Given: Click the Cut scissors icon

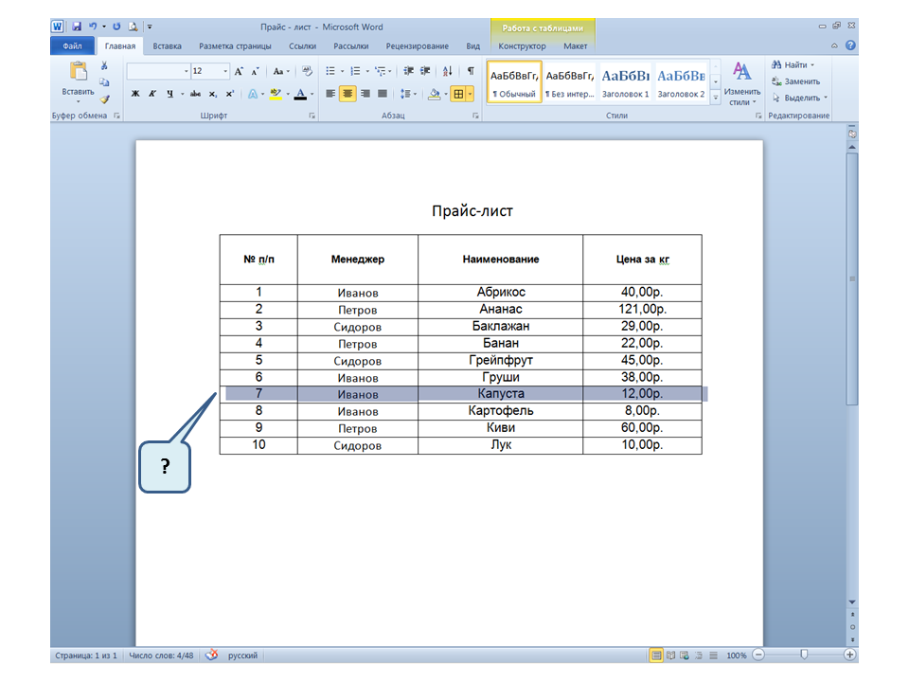Looking at the screenshot, I should click(104, 66).
